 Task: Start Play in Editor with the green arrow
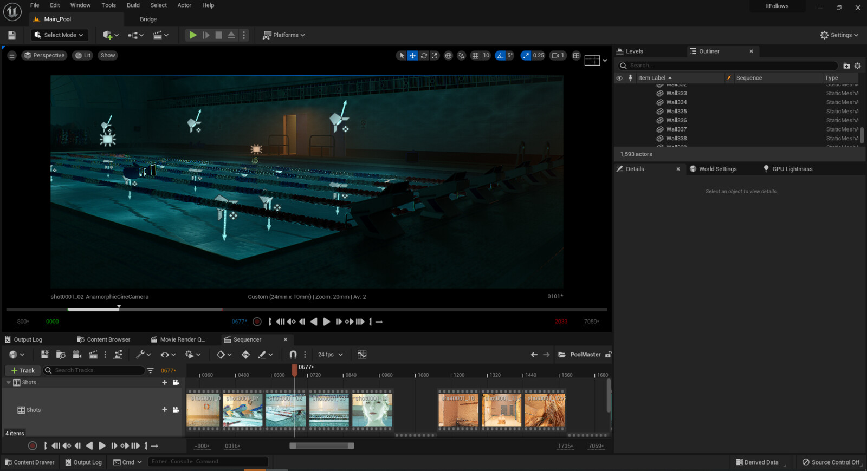pyautogui.click(x=193, y=35)
